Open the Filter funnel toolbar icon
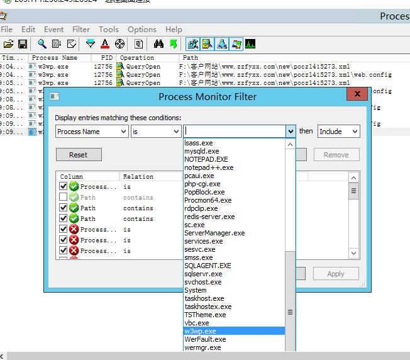The height and width of the screenshot is (360, 410). (90, 44)
